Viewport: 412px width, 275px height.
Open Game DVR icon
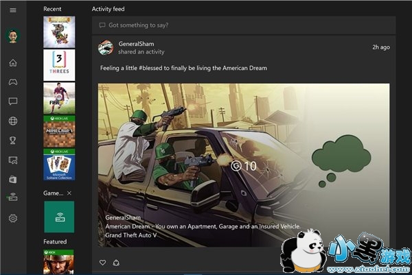(13, 160)
